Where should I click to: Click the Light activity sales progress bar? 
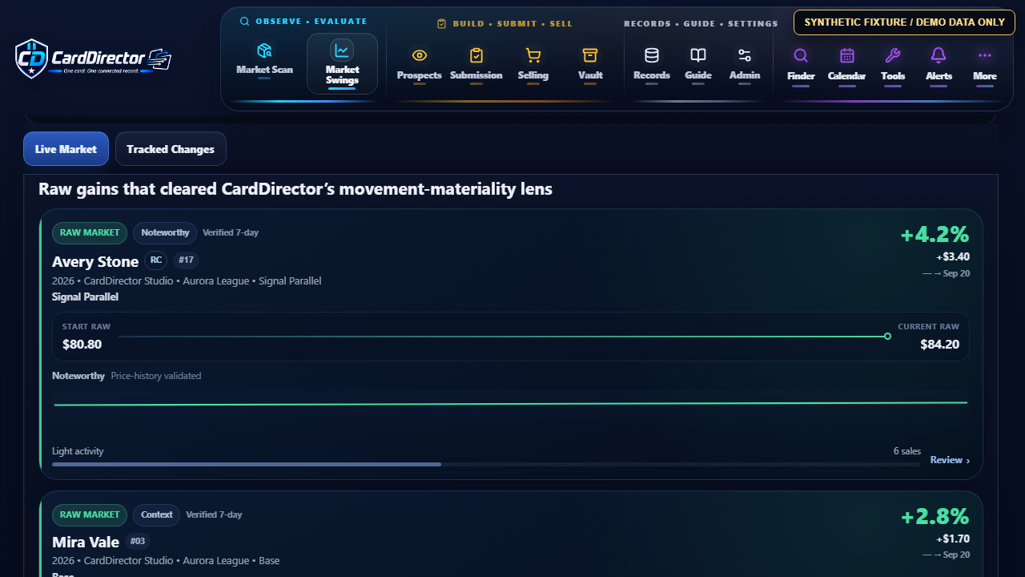pos(486,464)
